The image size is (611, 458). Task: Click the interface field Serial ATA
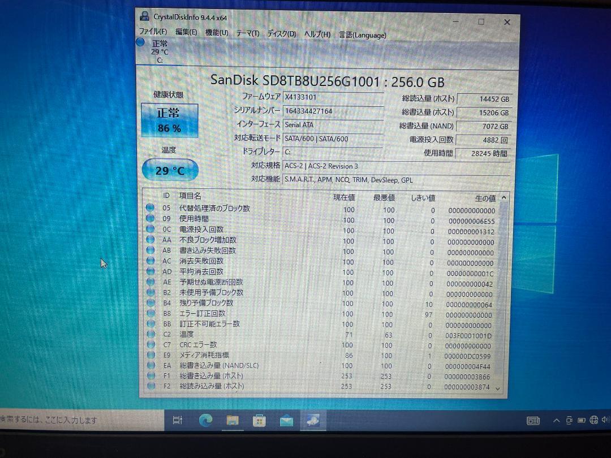333,124
